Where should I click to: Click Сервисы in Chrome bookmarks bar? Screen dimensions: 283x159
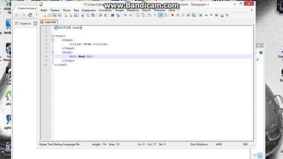25,23
